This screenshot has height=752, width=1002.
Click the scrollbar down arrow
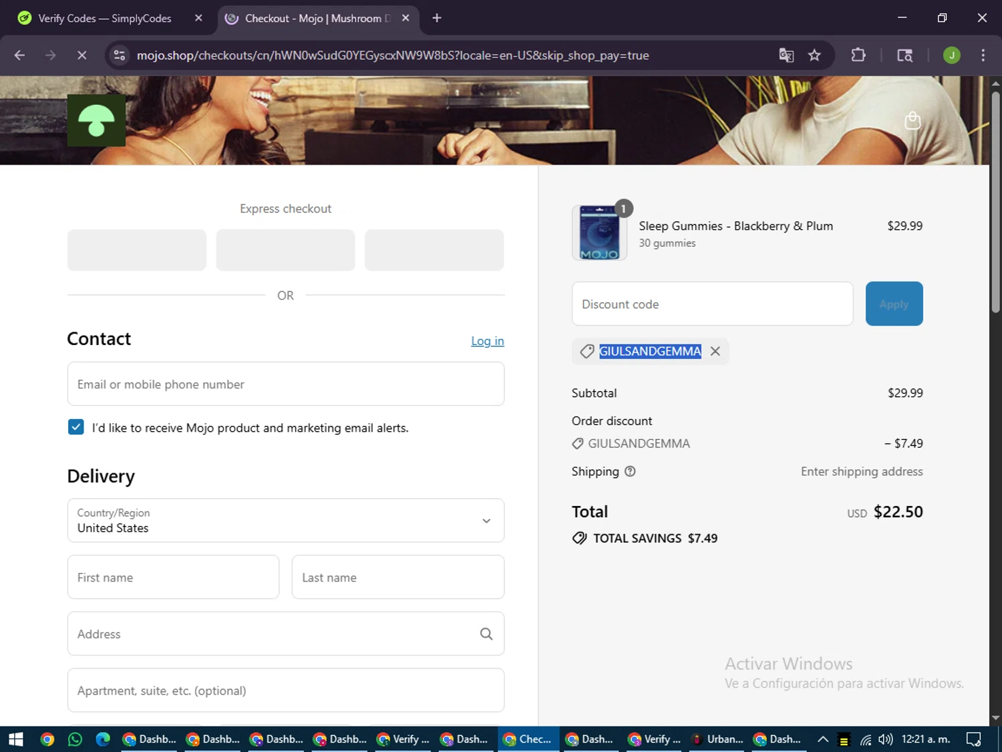pos(995,719)
